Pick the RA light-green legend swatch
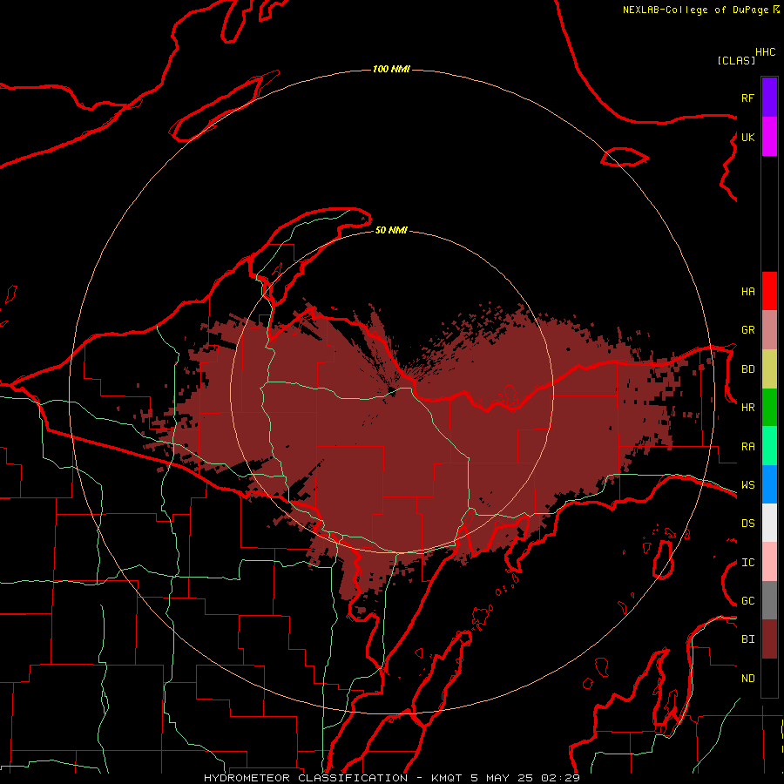Screen dimensions: 784x784 click(769, 446)
